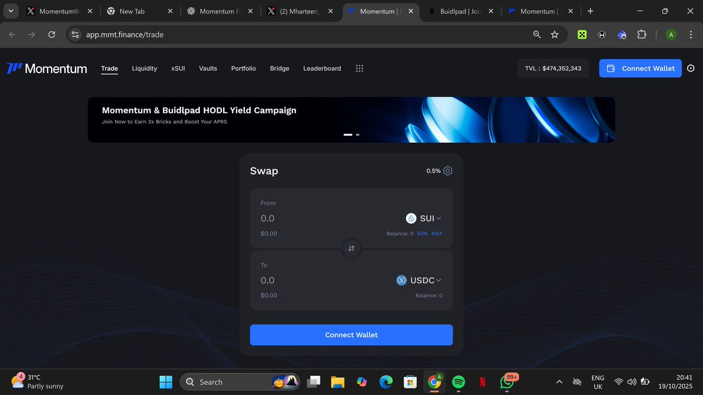Open the zoom magnifier icon in address bar
This screenshot has width=703, height=395.
click(537, 35)
